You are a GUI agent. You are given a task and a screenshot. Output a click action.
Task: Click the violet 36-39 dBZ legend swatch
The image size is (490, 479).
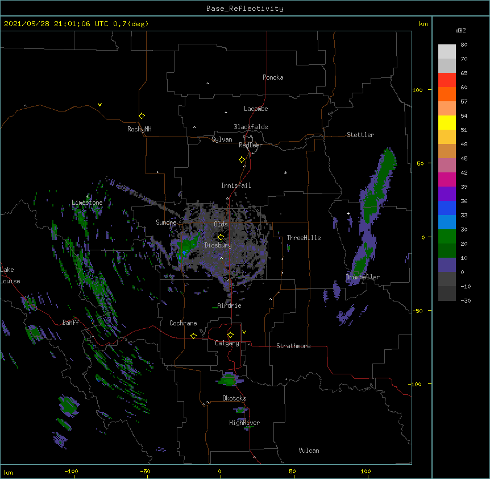(447, 194)
